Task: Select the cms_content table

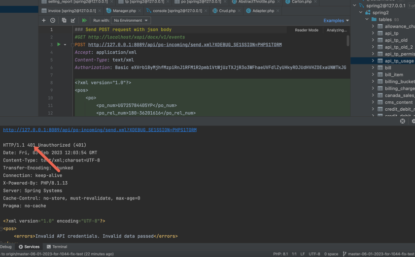Action: [x=399, y=102]
